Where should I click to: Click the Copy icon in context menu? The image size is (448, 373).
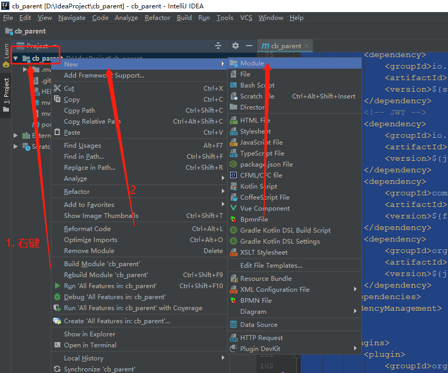tap(57, 99)
